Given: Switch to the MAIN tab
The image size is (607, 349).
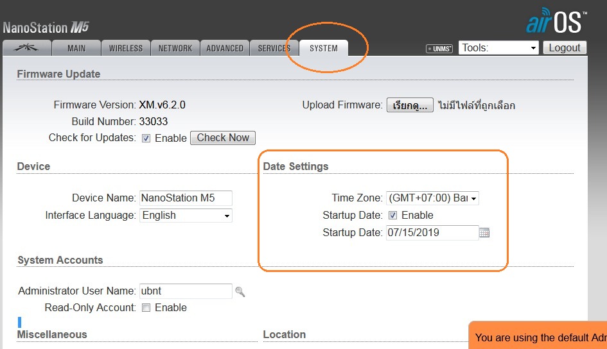Looking at the screenshot, I should [76, 48].
